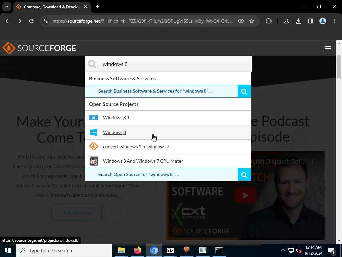The height and width of the screenshot is (257, 342).
Task: Click the Join & Create button
Action: point(77,212)
